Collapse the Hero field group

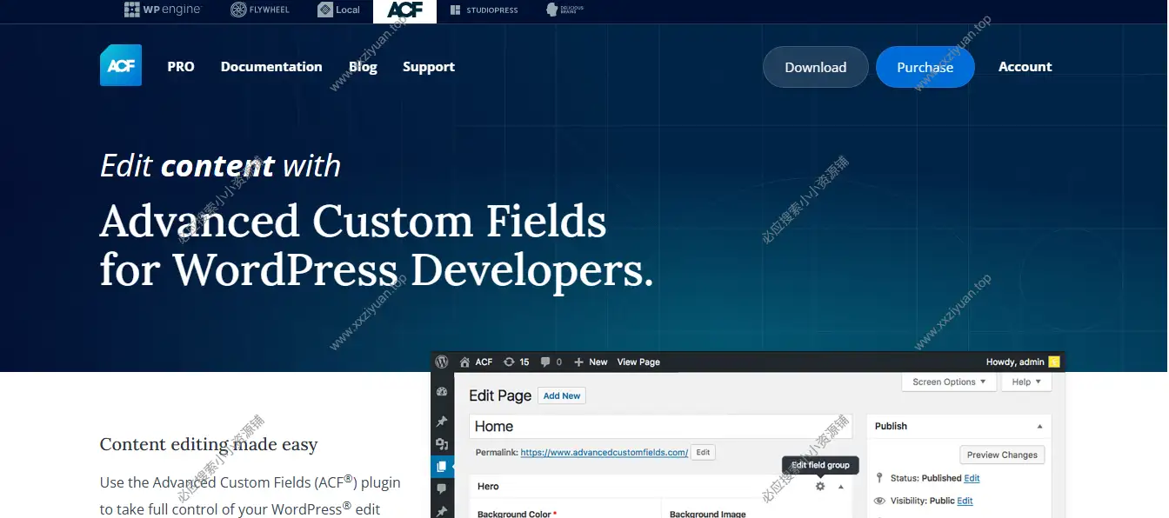[841, 487]
